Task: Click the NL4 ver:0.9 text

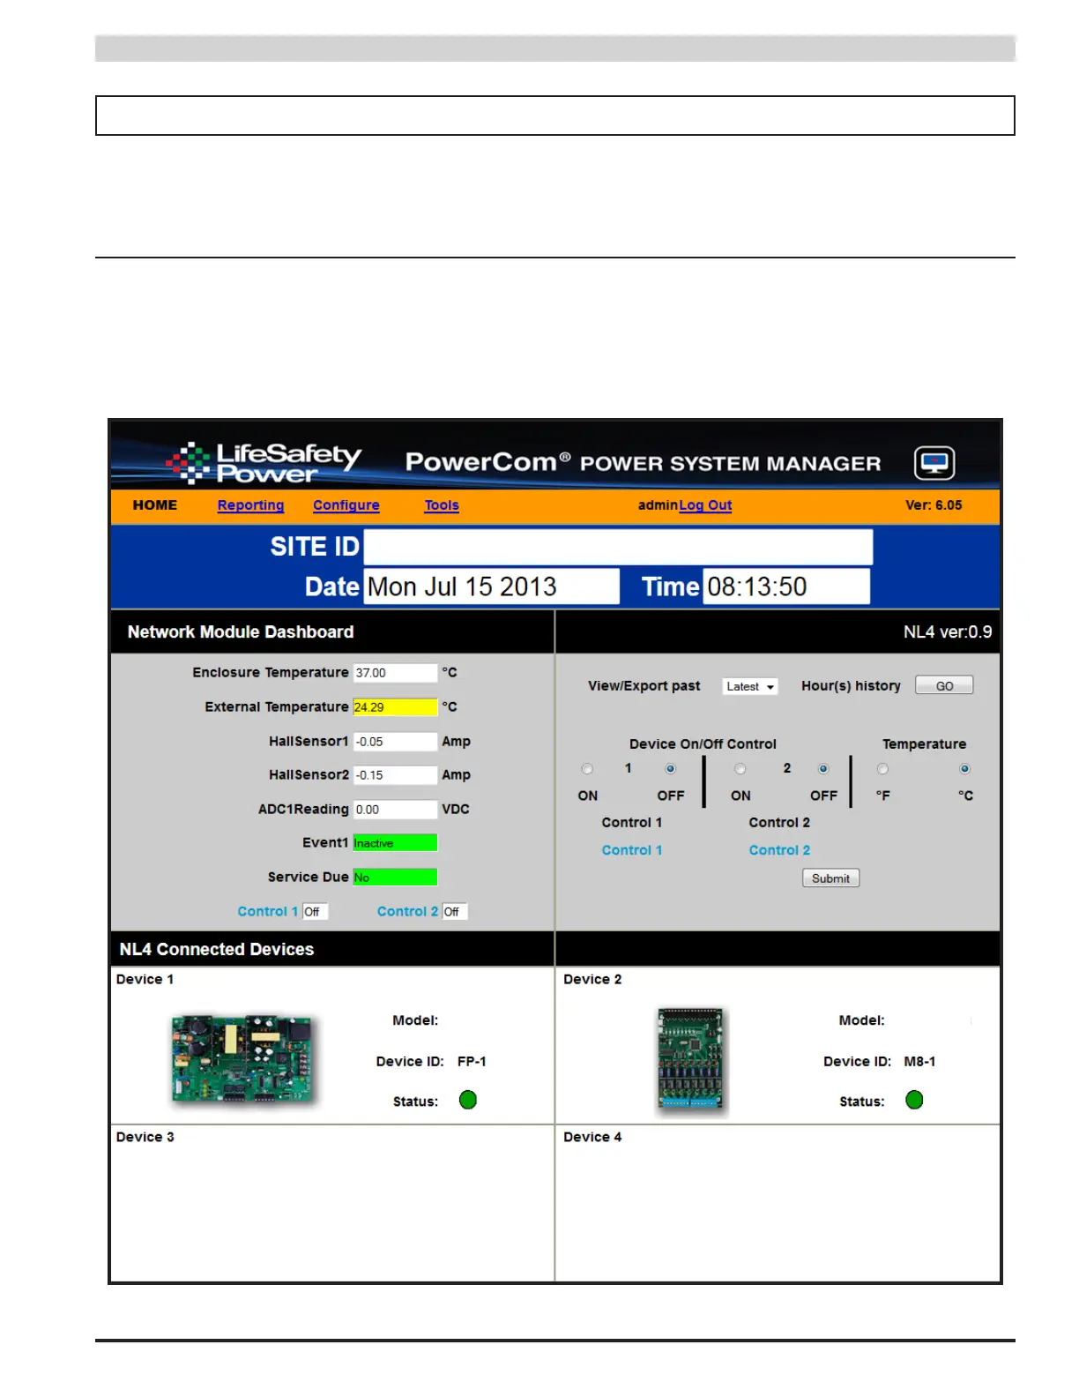Action: [948, 632]
